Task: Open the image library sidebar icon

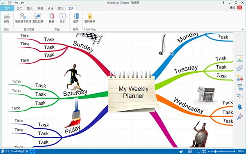Action: coord(240,59)
